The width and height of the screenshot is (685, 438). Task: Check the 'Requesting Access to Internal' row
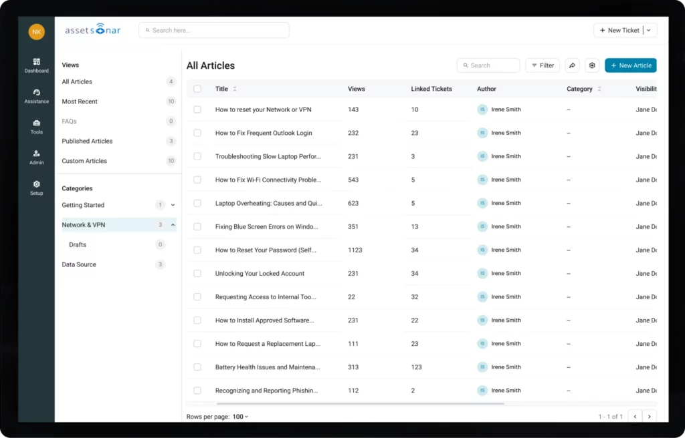click(x=197, y=297)
